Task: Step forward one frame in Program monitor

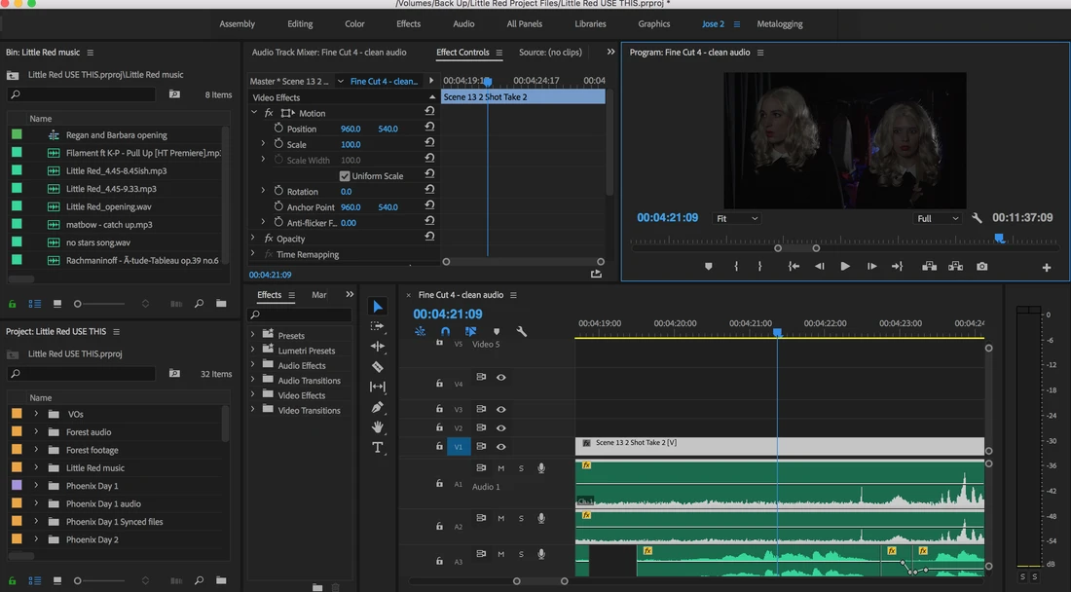Action: [x=871, y=266]
